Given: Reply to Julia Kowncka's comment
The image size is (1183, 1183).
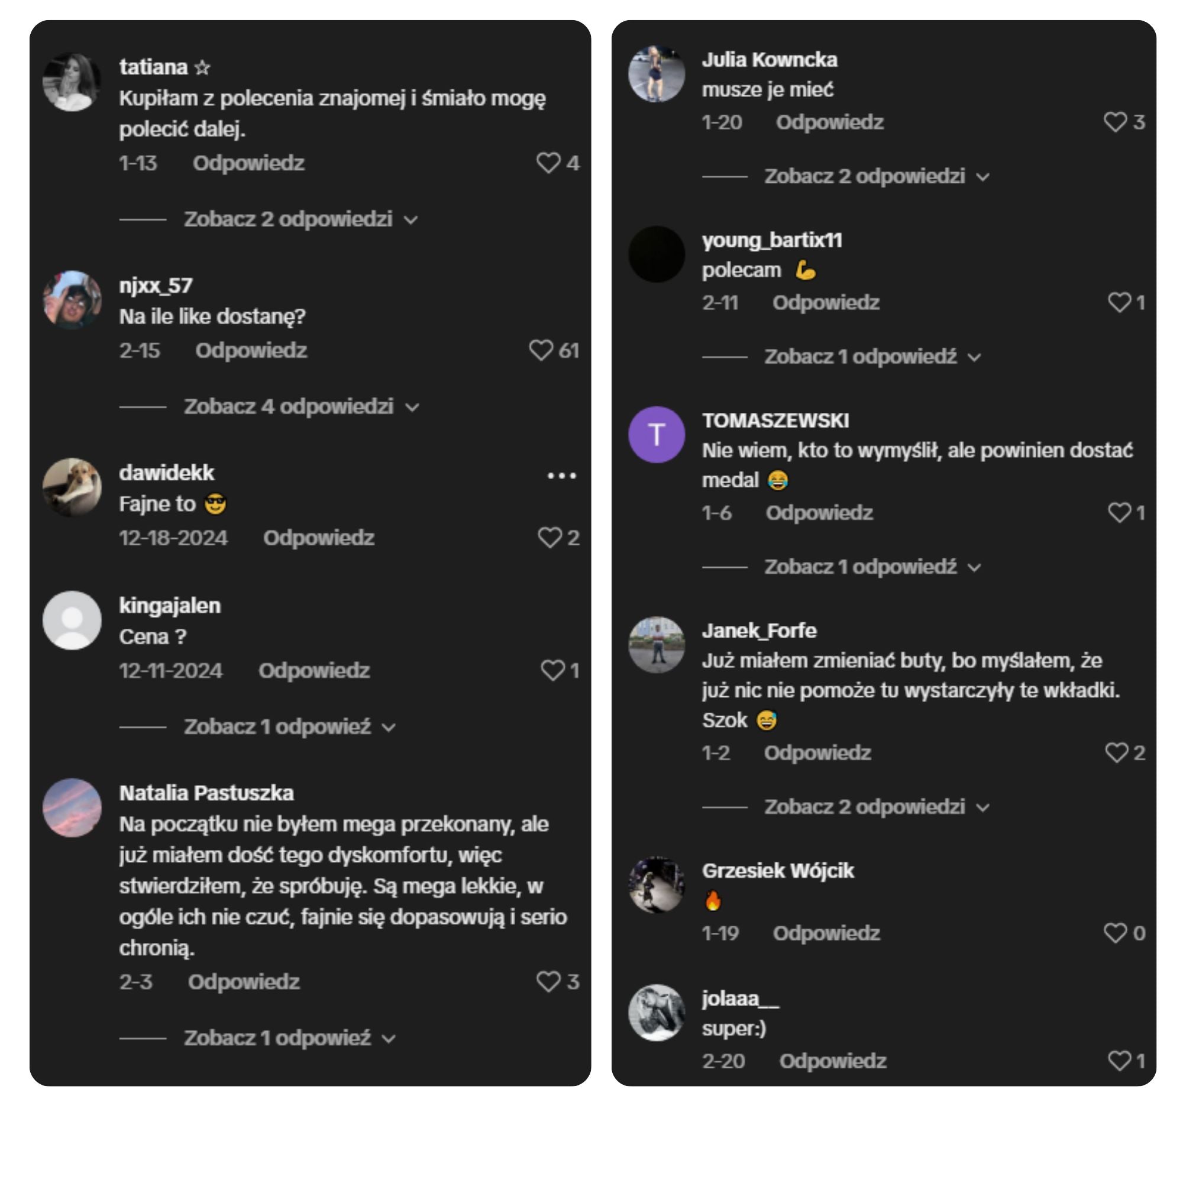Looking at the screenshot, I should tap(830, 122).
